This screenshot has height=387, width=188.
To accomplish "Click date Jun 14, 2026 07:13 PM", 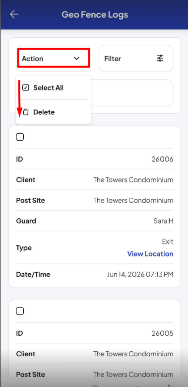I will click(x=140, y=274).
